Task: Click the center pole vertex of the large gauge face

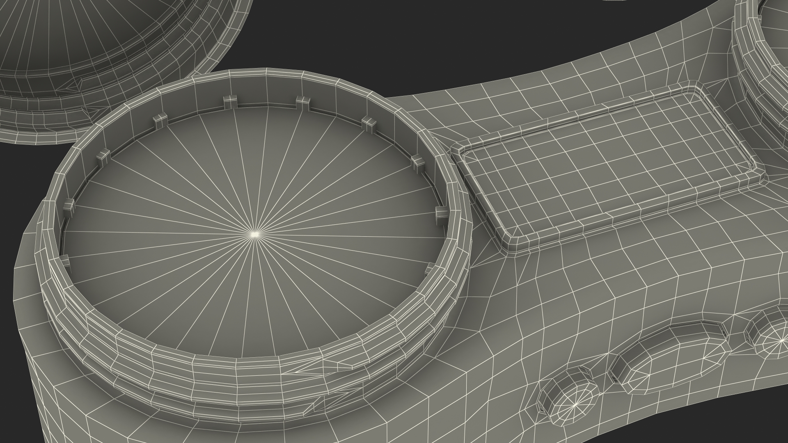Action: tap(254, 234)
